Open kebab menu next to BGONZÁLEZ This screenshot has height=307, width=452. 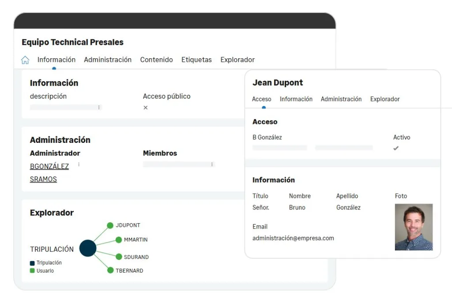tap(79, 165)
